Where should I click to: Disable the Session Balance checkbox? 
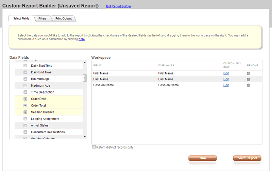point(25,112)
